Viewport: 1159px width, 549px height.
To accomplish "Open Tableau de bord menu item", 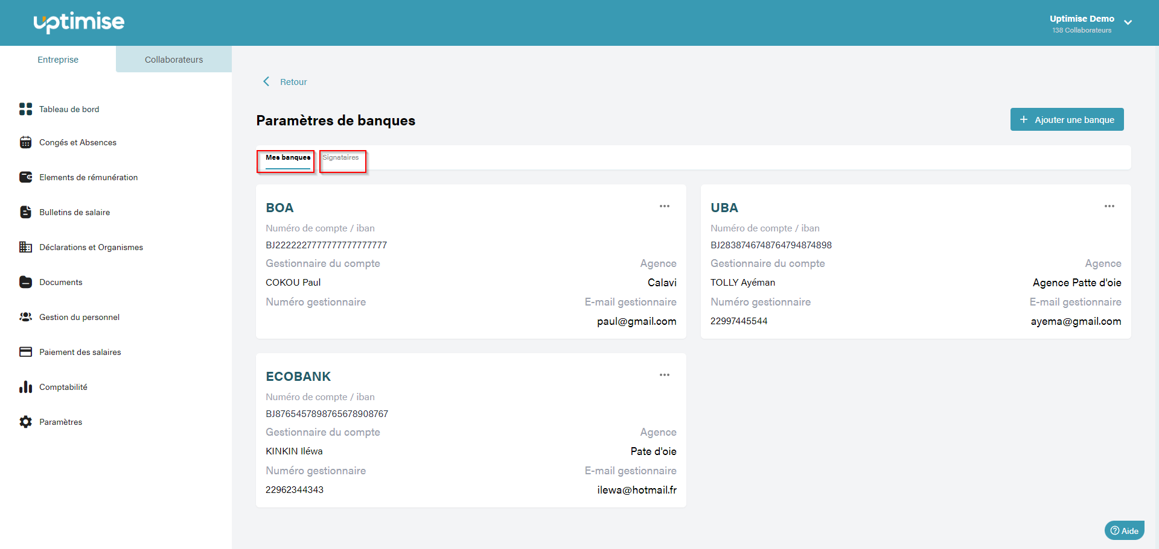I will 69,109.
